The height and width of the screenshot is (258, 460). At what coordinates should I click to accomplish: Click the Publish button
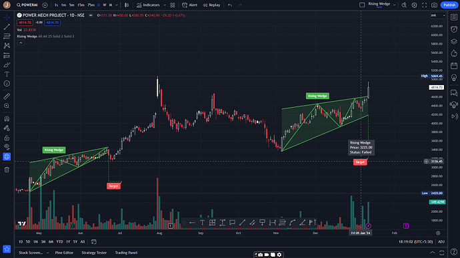pos(449,5)
